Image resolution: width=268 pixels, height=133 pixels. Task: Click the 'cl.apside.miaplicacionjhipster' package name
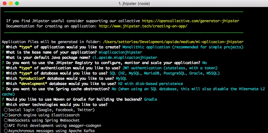click(124, 58)
